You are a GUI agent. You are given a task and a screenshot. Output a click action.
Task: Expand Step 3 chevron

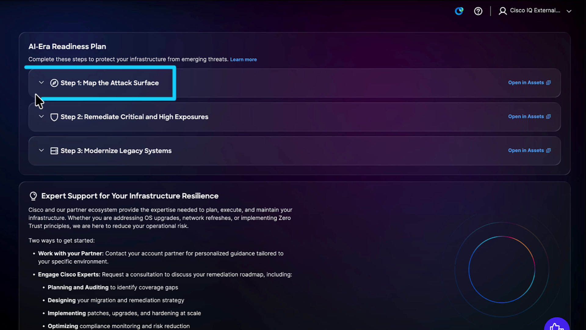tap(42, 150)
